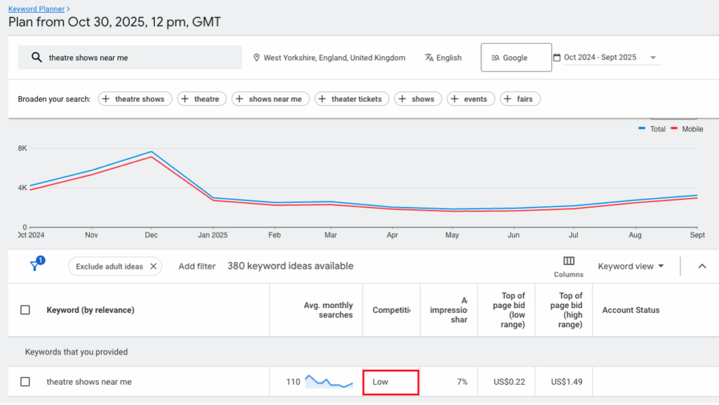
Task: Click the language translation icon next to English
Action: pos(429,56)
